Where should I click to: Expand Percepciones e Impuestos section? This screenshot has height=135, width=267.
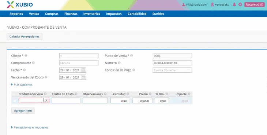(x=30, y=127)
